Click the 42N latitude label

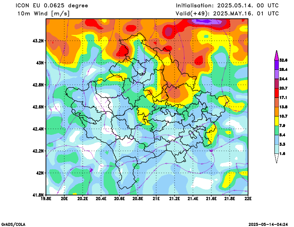[x=40, y=173]
